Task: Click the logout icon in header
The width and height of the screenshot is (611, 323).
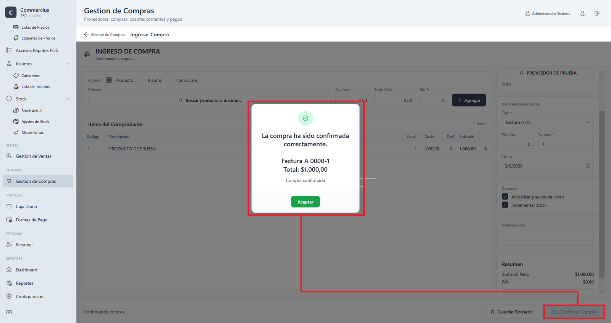Action: pyautogui.click(x=597, y=13)
